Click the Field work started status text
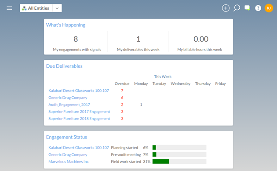 [126, 162]
